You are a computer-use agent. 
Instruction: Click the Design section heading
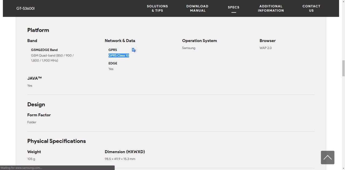coord(36,105)
